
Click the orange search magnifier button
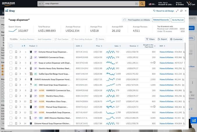(x=142, y=4)
